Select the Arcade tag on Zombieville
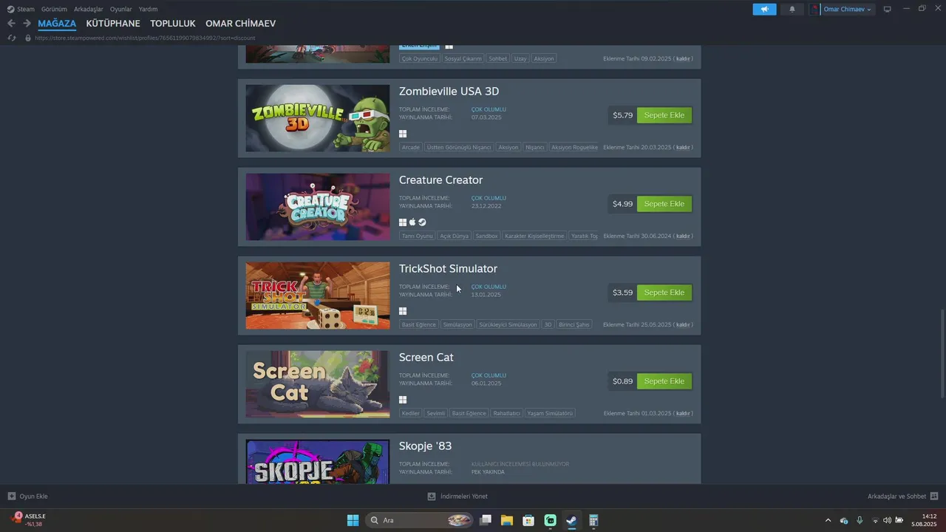This screenshot has height=532, width=946. (410, 147)
